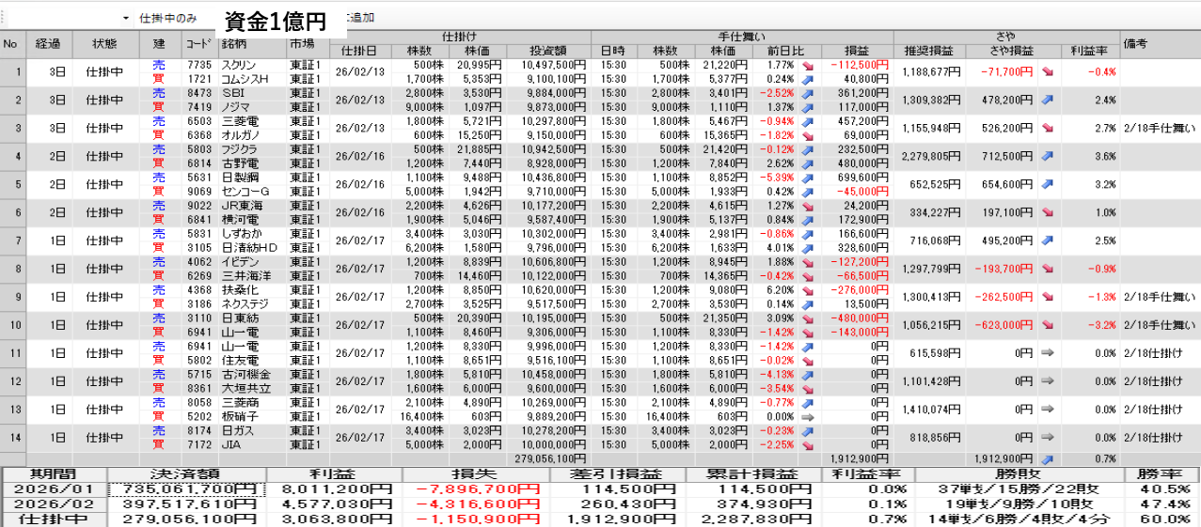Image resolution: width=1201 pixels, height=527 pixels.
Task: Click the blue up arrow in row 2 さや損益
Action: (1047, 100)
